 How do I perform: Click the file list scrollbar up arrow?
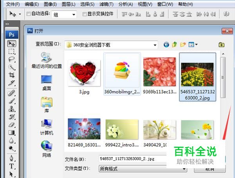point(223,54)
